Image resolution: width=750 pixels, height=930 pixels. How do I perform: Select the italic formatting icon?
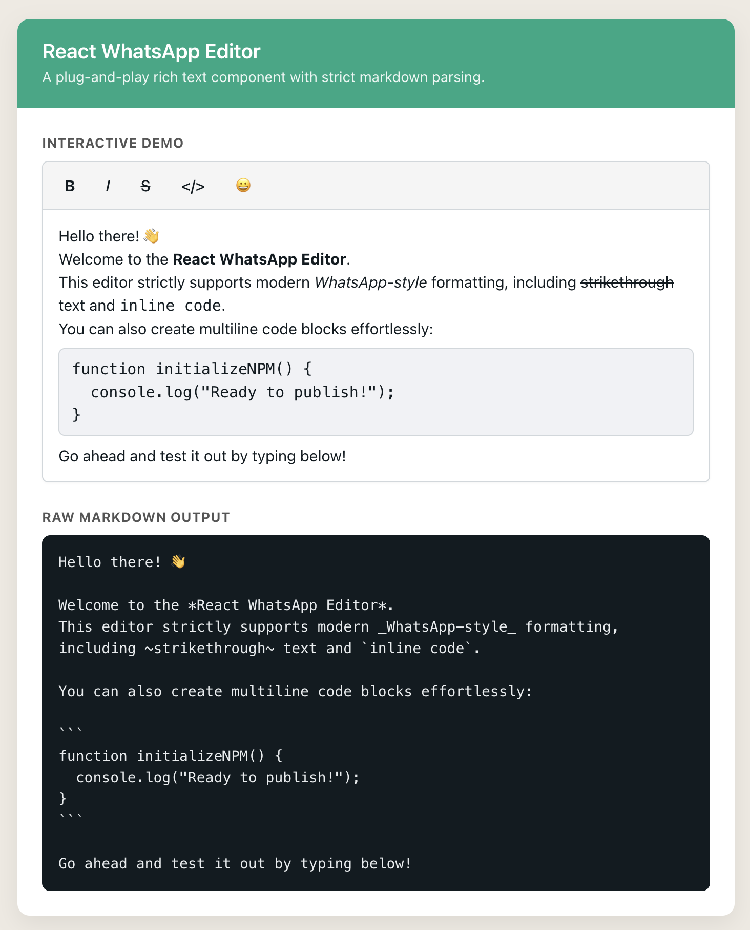pos(108,186)
